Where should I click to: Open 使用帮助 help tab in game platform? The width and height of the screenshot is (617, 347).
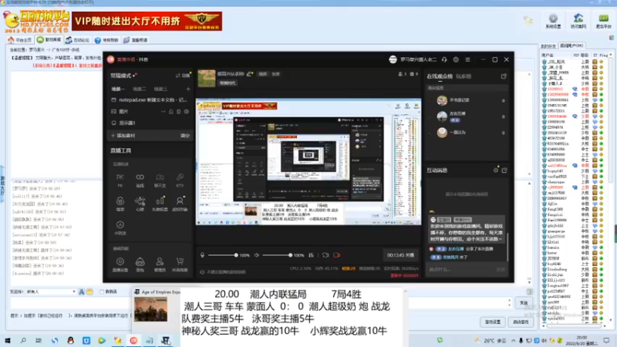click(x=106, y=40)
